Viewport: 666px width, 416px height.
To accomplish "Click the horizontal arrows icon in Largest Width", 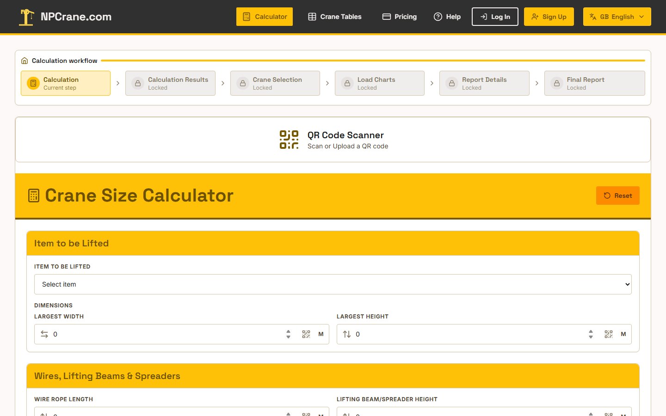I will 44,334.
